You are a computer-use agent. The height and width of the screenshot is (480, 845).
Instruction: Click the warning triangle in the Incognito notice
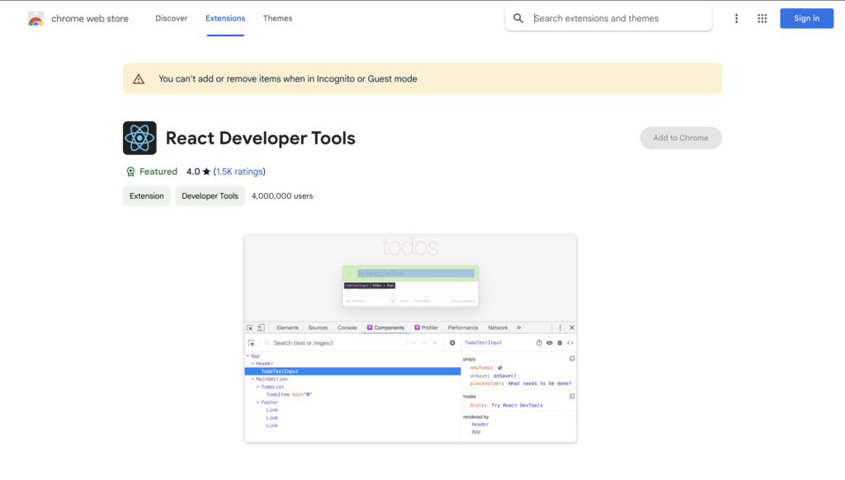coord(138,78)
